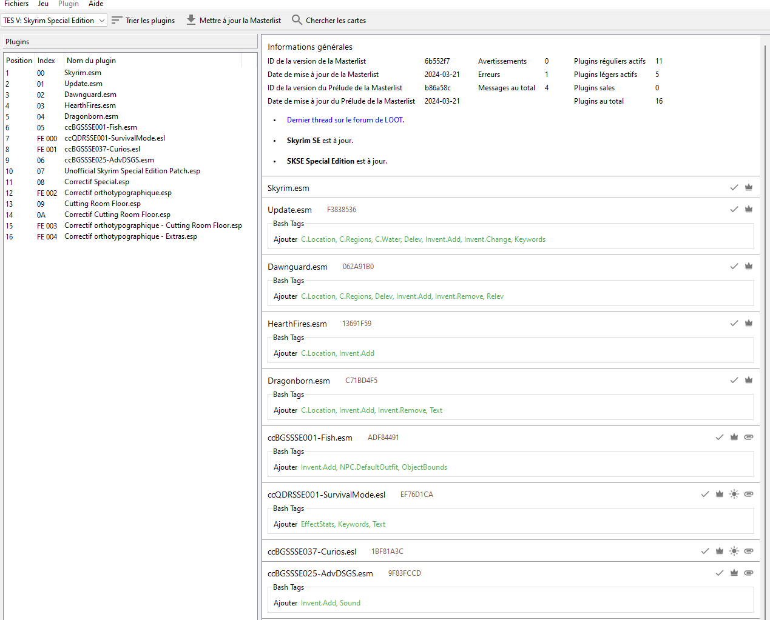This screenshot has height=620, width=770.
Task: Click the active checkmark icon on ccBGSSSE037-Curios.esl card
Action: click(x=705, y=551)
